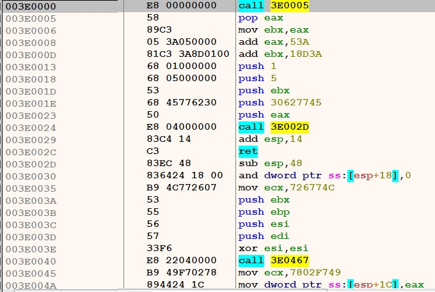Viewport: 435px width, 292px height.
Task: Click the call 3E002D instruction
Action: 274,127
